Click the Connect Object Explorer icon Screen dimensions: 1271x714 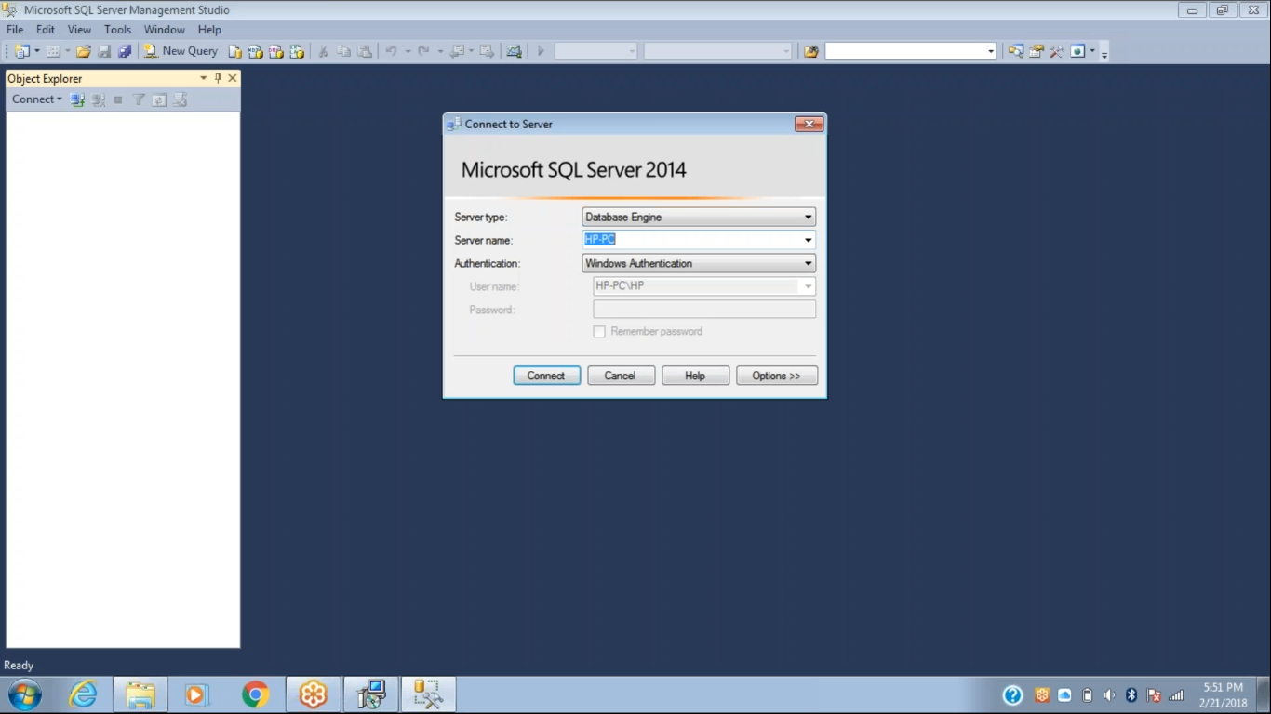tap(77, 99)
